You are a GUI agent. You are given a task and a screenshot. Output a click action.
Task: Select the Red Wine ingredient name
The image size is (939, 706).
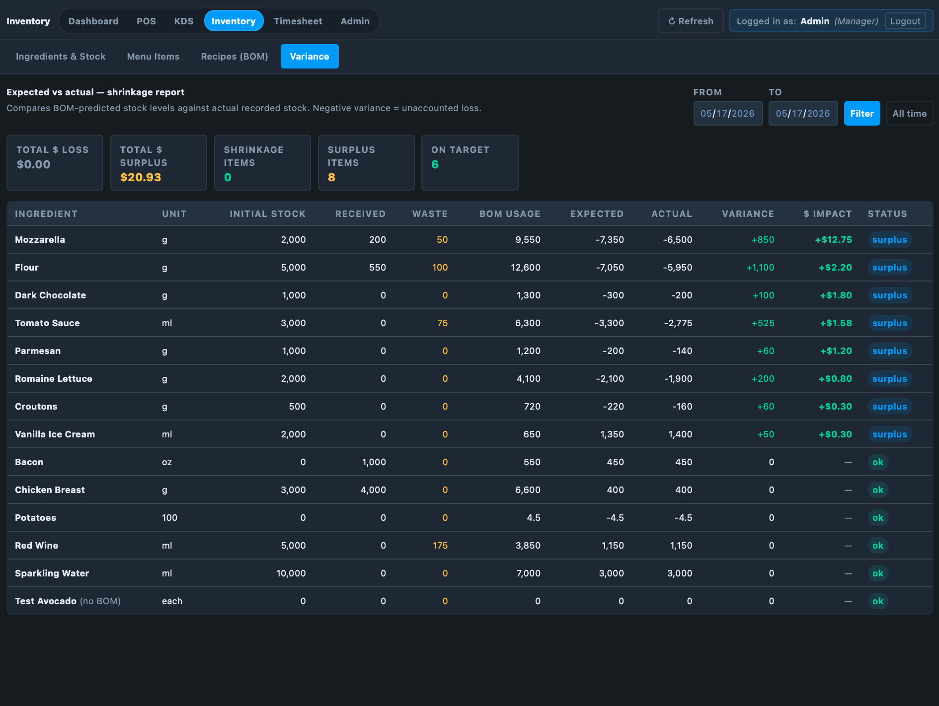coord(36,545)
